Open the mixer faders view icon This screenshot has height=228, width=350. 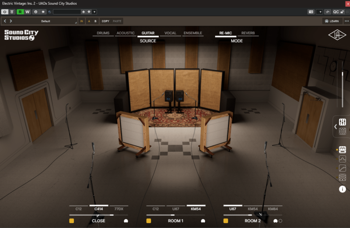point(343,122)
